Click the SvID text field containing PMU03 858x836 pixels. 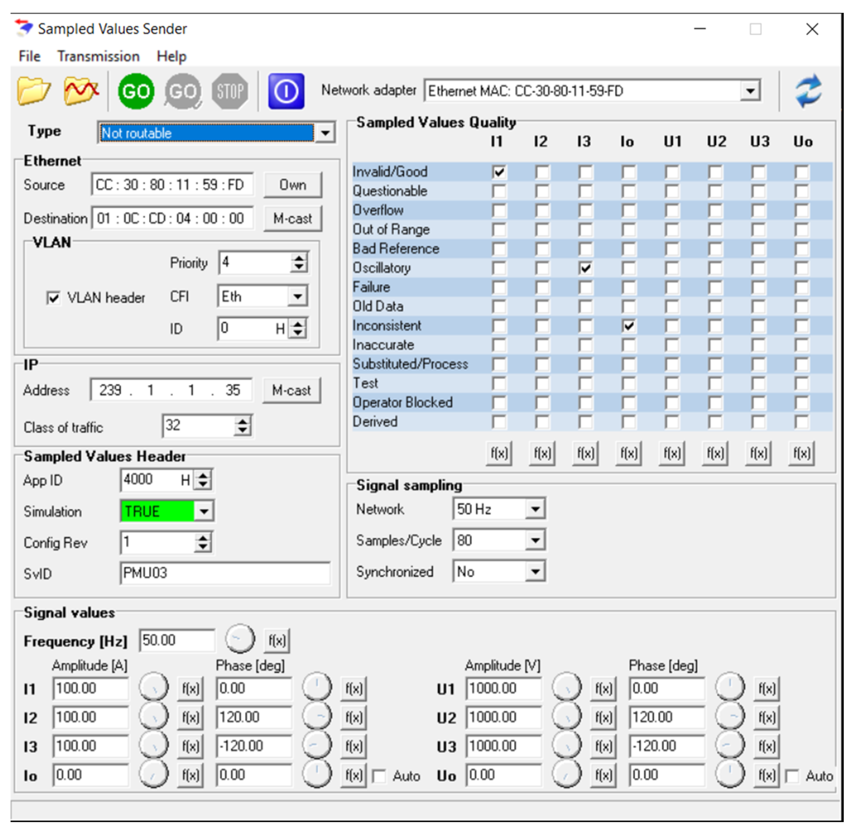click(x=225, y=573)
